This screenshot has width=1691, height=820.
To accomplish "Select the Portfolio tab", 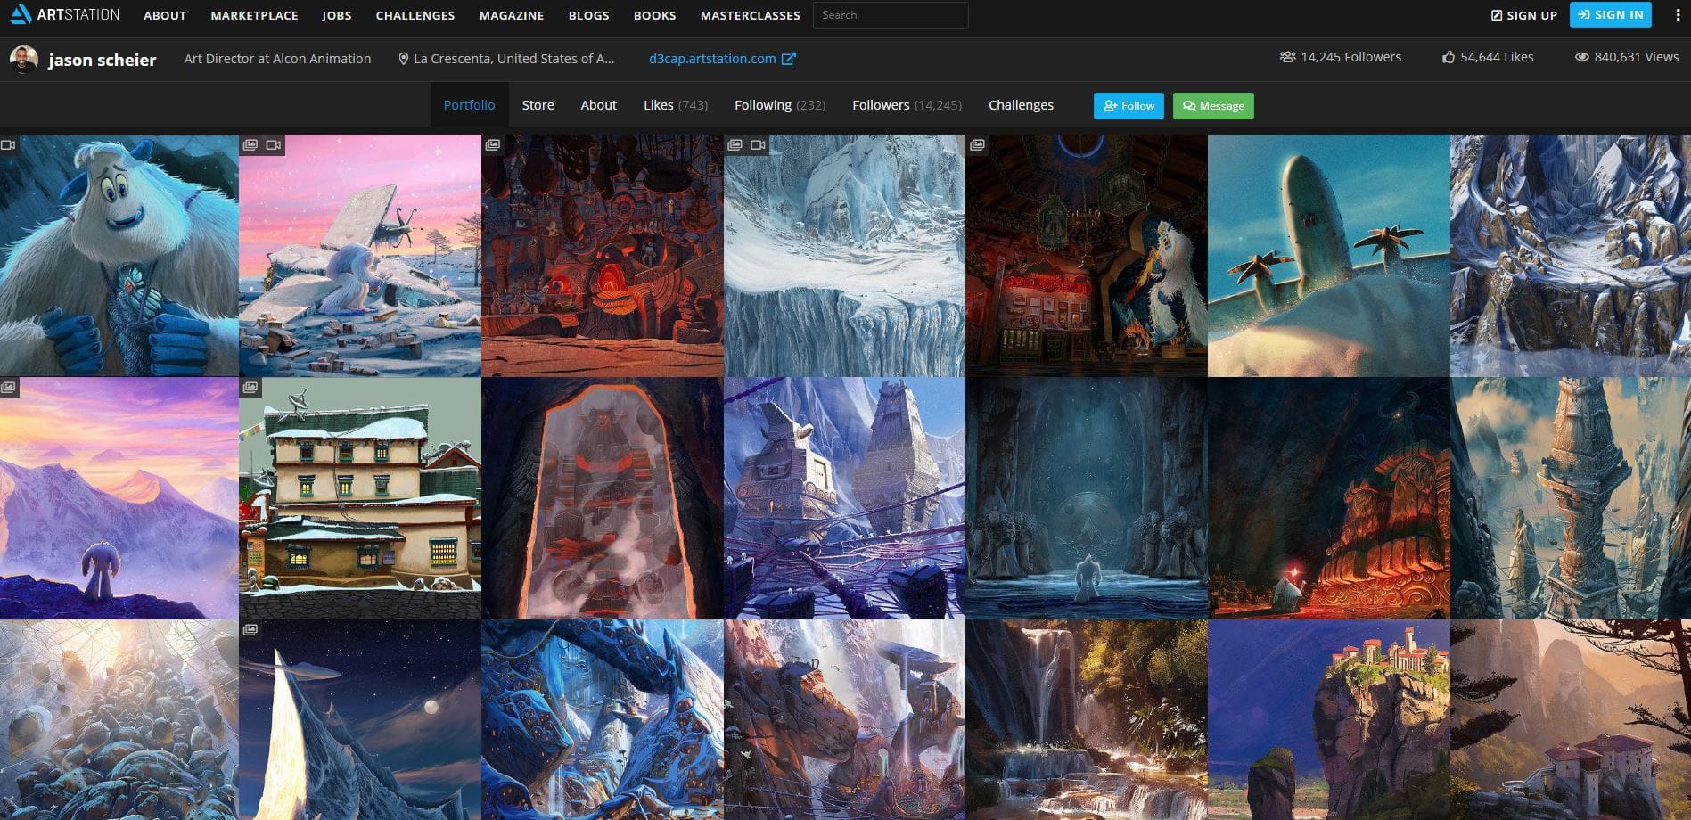I will tap(469, 105).
